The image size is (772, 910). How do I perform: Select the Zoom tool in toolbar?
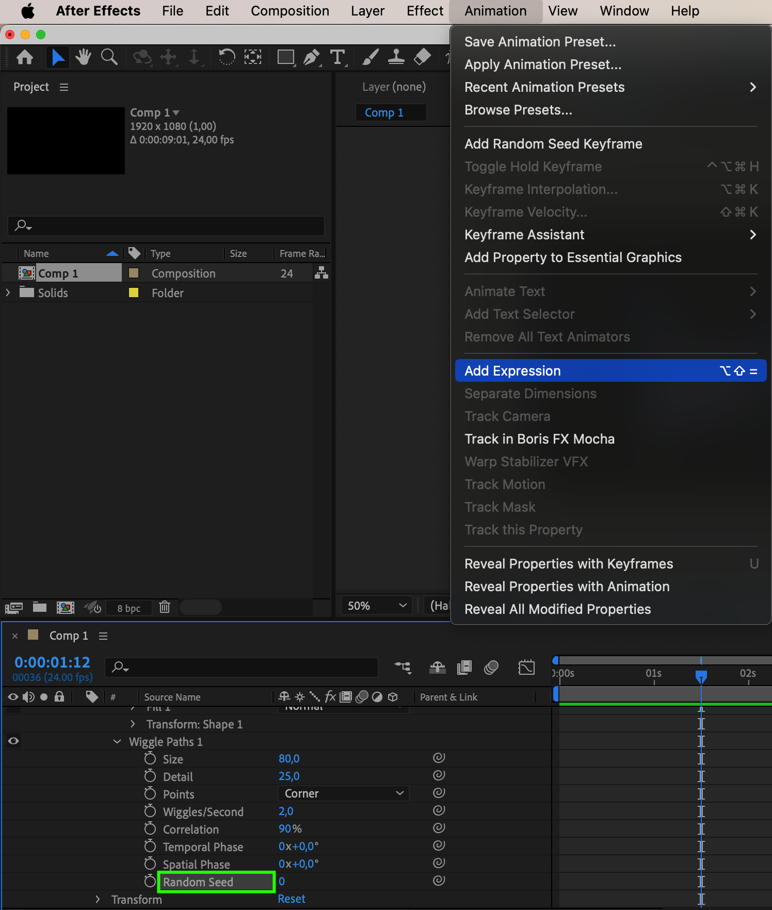click(109, 57)
